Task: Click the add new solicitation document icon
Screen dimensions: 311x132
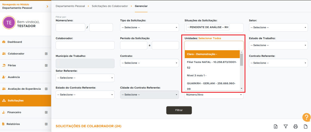Action: click(275, 127)
